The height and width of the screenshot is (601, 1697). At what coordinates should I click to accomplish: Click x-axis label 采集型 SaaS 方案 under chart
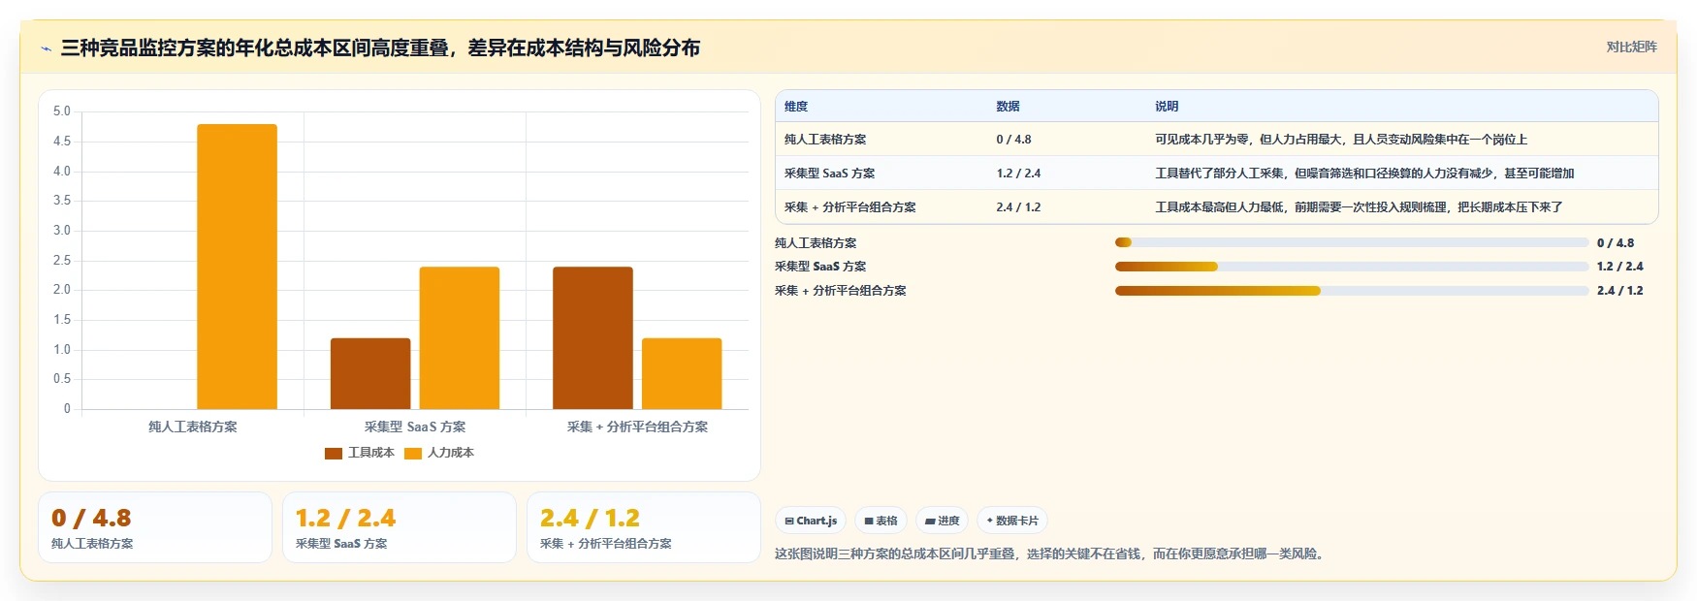[x=415, y=427]
